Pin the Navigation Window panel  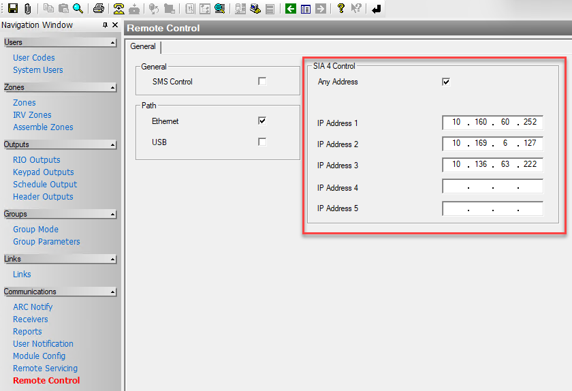pos(106,25)
